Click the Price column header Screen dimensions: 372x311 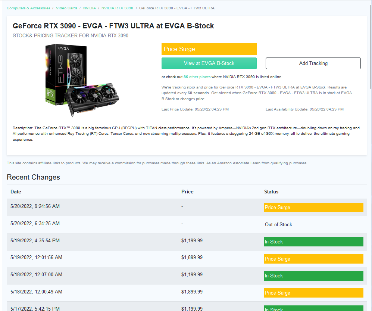(x=187, y=192)
